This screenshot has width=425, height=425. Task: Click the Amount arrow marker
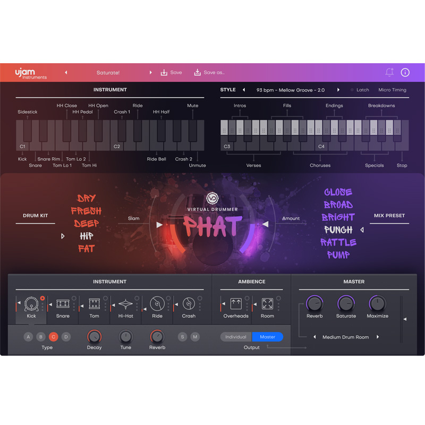(x=265, y=224)
